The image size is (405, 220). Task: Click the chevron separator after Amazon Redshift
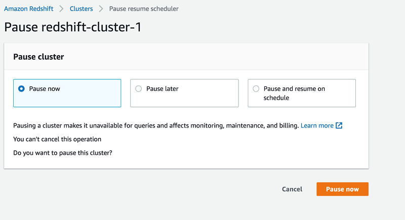63,9
